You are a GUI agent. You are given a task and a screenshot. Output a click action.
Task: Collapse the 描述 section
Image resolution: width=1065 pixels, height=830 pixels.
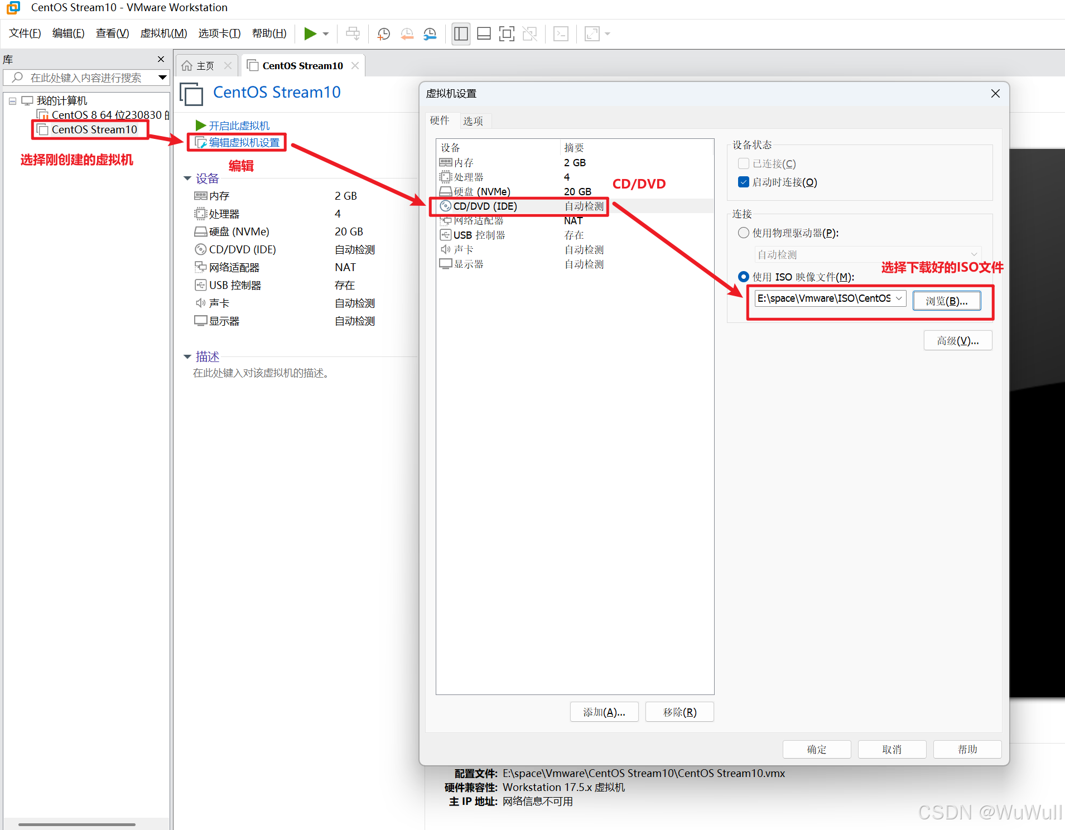[187, 356]
